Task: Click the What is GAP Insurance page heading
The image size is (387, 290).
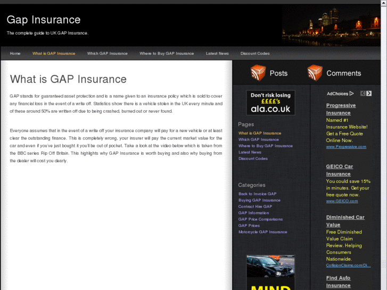Action: click(x=68, y=79)
